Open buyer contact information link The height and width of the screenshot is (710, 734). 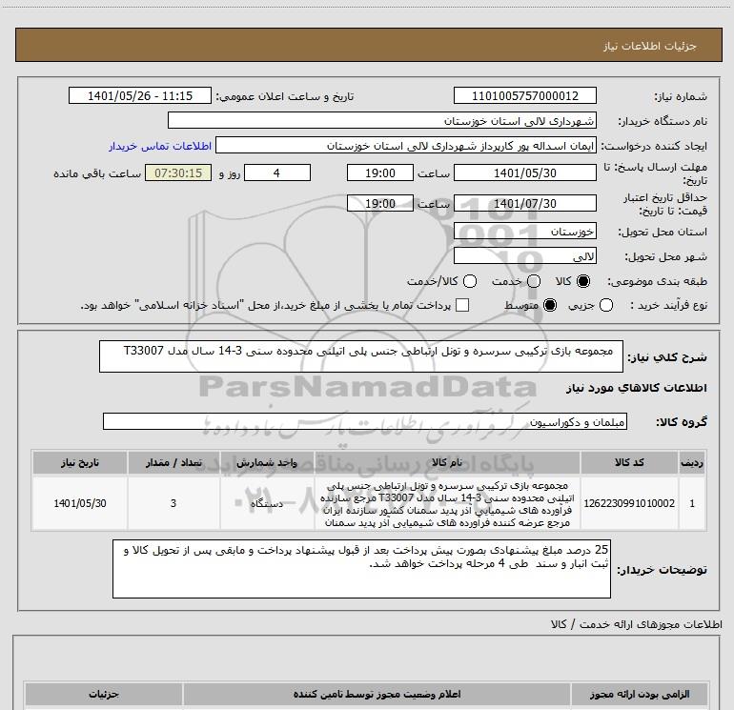[x=160, y=146]
